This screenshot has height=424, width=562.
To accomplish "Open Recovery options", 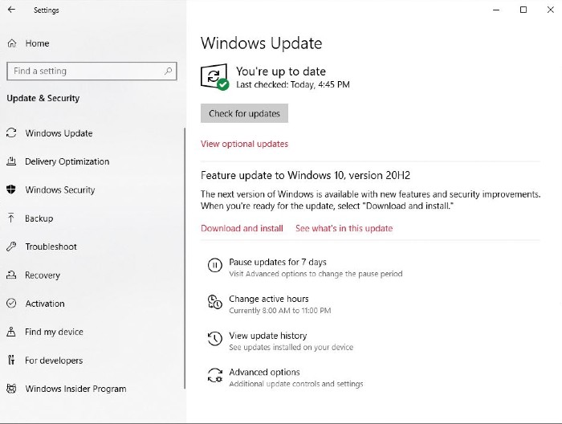I will pos(43,275).
